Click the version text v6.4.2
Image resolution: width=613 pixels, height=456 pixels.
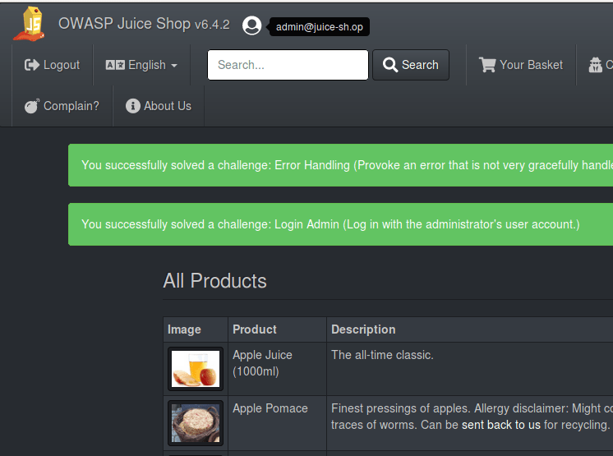tap(212, 25)
